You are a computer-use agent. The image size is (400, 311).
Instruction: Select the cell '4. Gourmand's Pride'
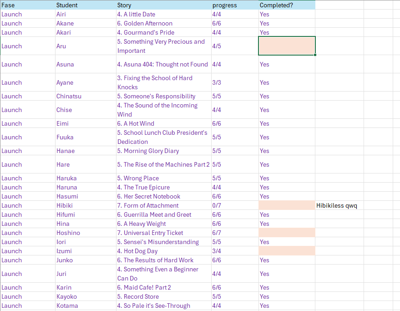tap(163, 32)
